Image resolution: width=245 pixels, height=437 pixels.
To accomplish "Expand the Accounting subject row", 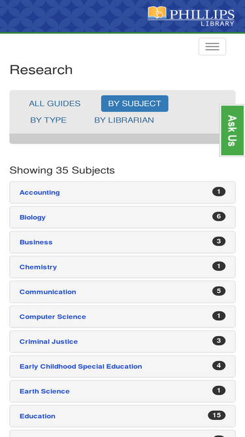I will click(123, 193).
